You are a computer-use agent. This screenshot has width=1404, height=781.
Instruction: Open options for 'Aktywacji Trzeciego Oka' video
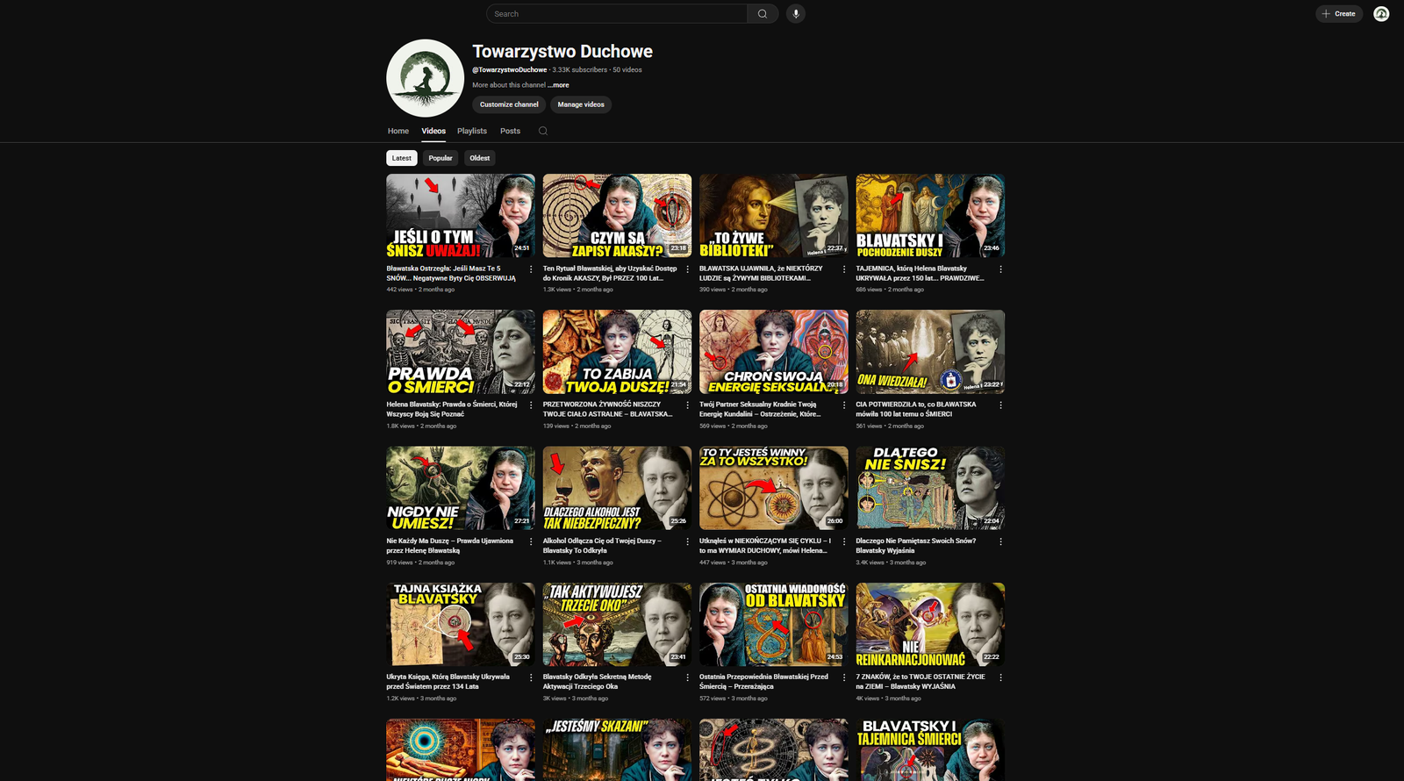tap(687, 677)
